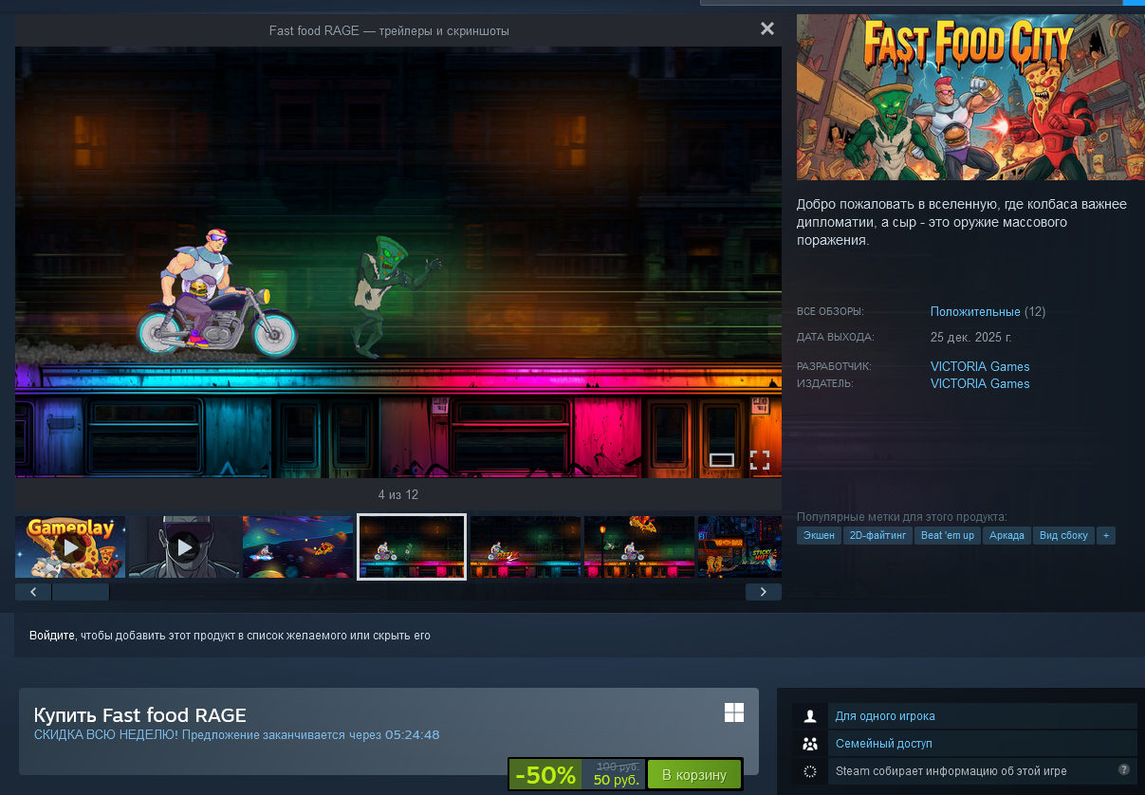Screen dimensions: 1145x795
Task: Open the developer VICTORIA Games link
Action: [980, 367]
